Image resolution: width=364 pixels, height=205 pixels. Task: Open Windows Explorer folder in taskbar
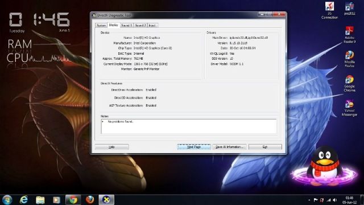(x=40, y=200)
